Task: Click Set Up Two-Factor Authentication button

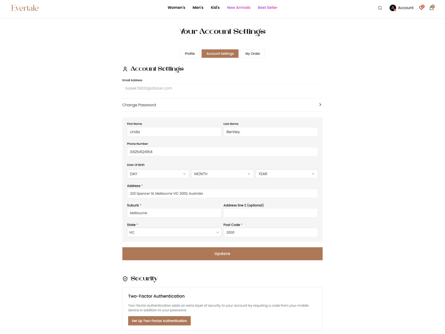Action: click(159, 321)
